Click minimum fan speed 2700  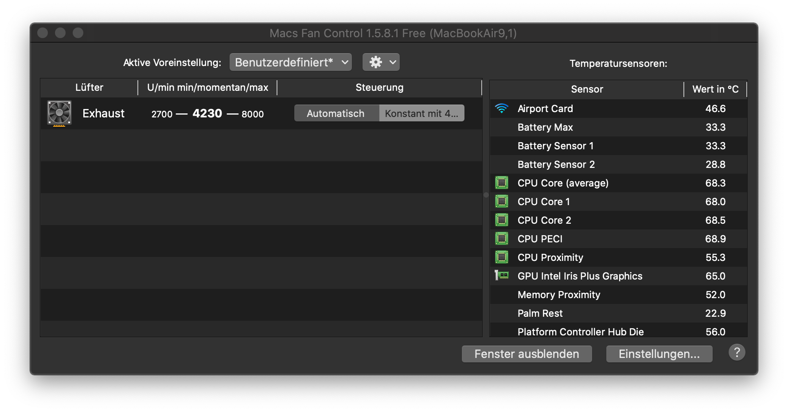tap(162, 114)
